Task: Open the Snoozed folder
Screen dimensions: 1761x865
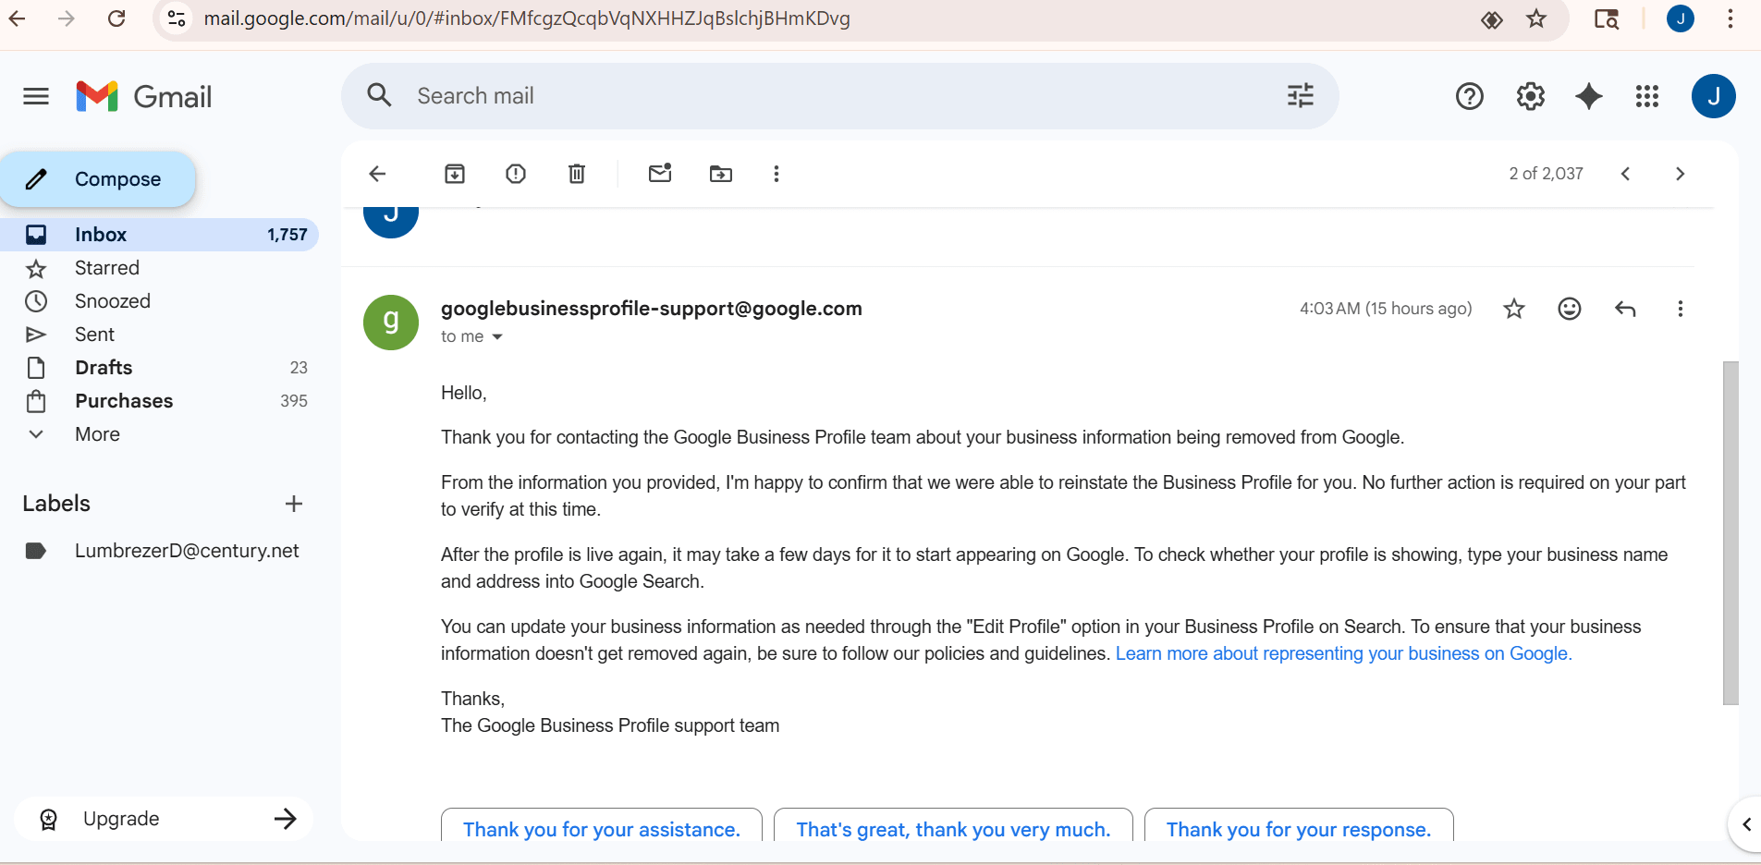Action: click(x=159, y=301)
